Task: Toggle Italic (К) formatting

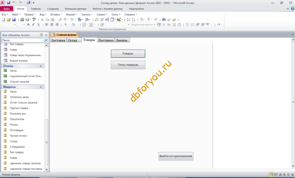Action: 33,25
